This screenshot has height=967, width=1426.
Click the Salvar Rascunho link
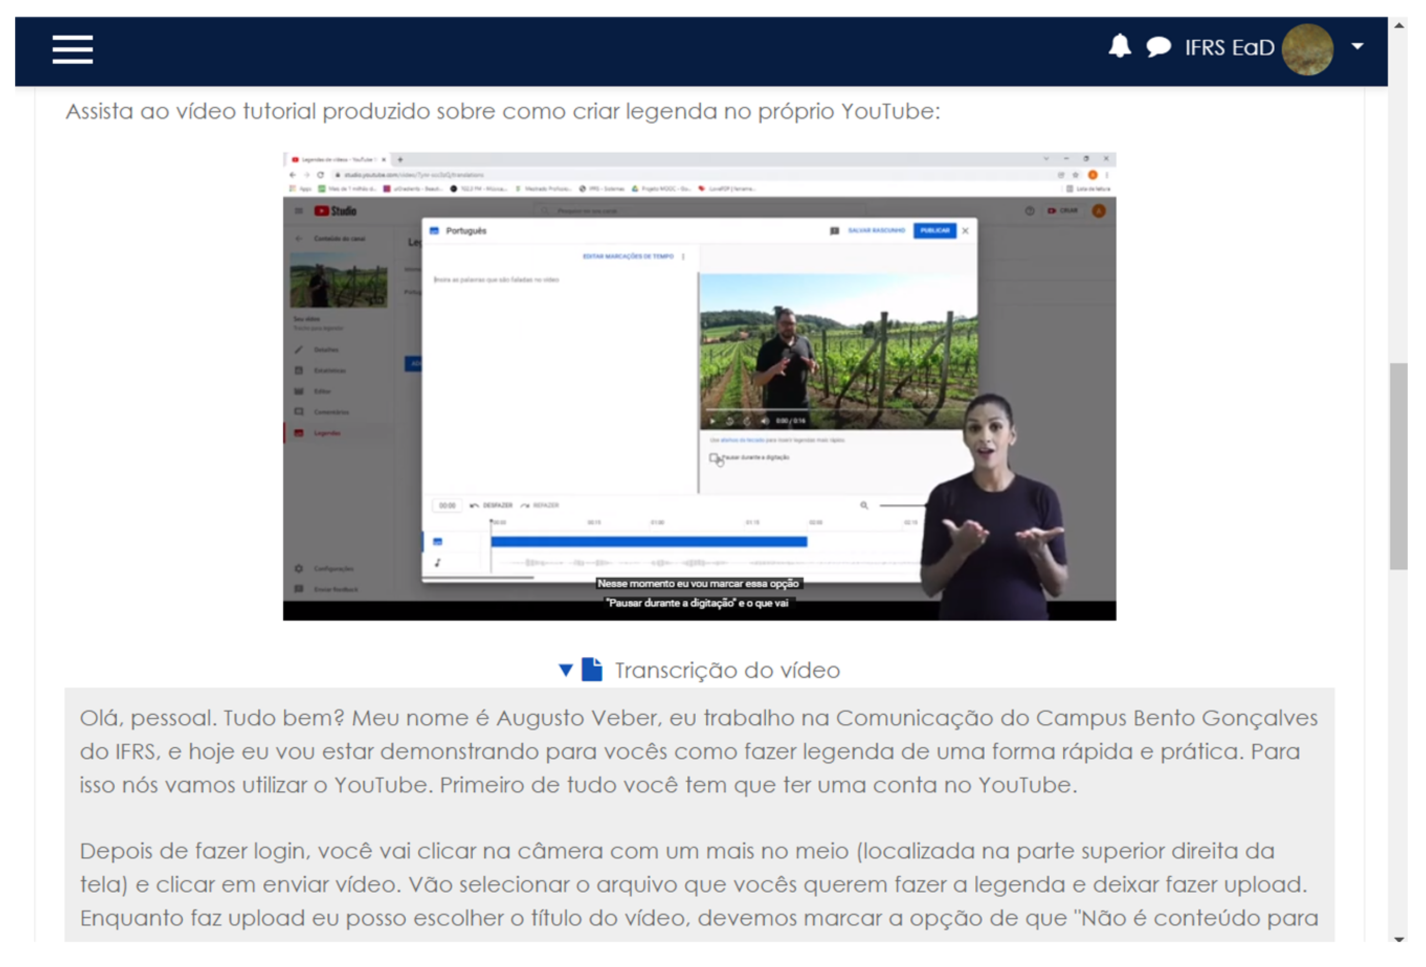(876, 231)
